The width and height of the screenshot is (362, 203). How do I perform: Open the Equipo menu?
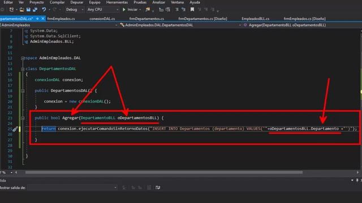[94, 2]
